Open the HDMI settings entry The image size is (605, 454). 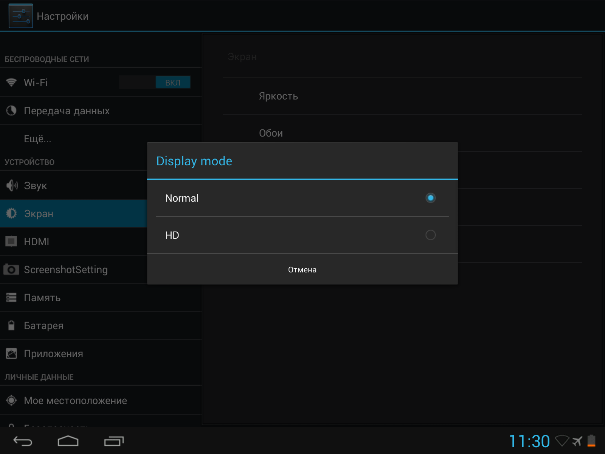[x=36, y=242]
